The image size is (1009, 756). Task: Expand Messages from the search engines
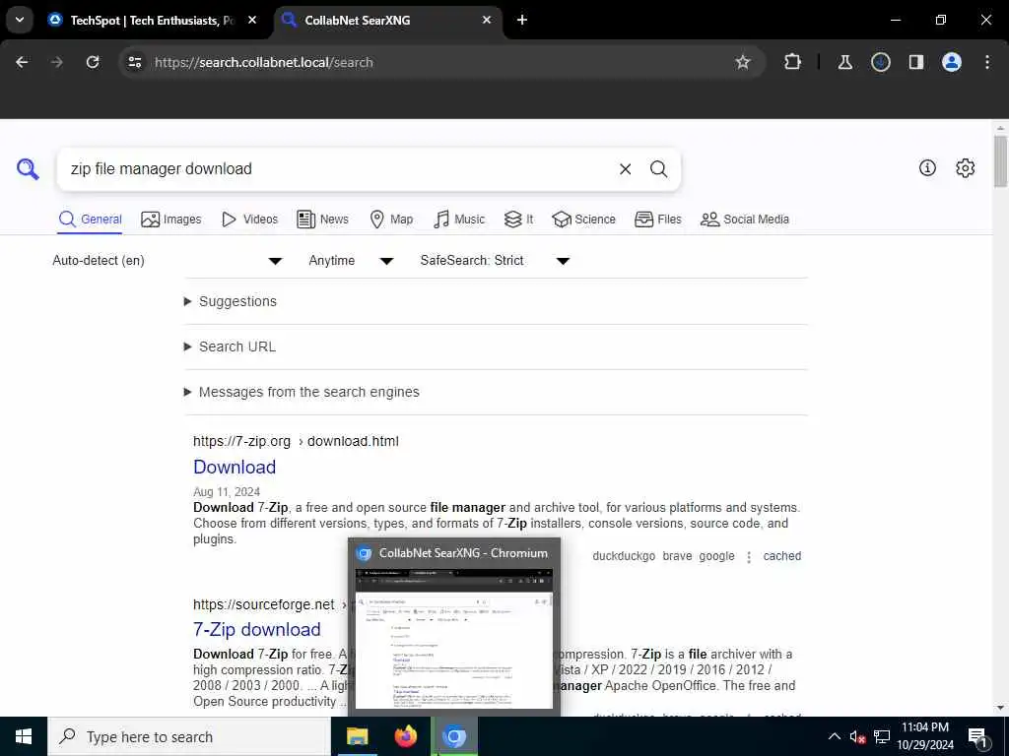[302, 392]
